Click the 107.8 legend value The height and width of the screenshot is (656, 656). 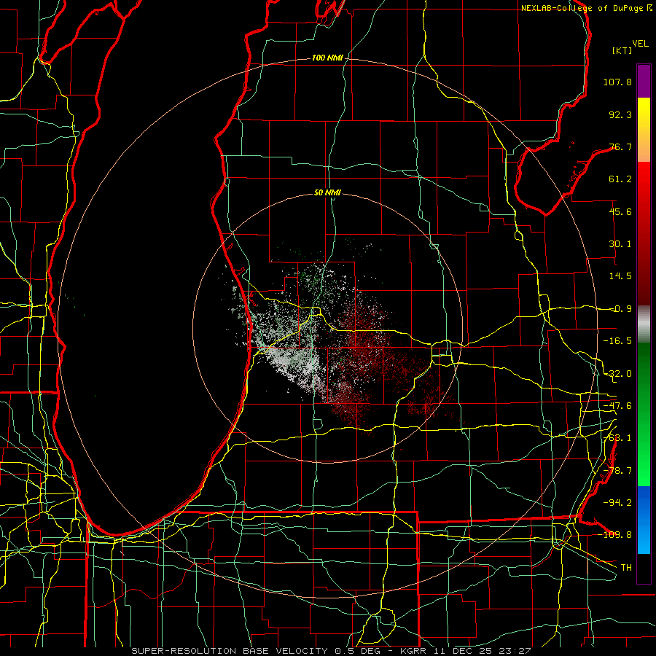[617, 82]
